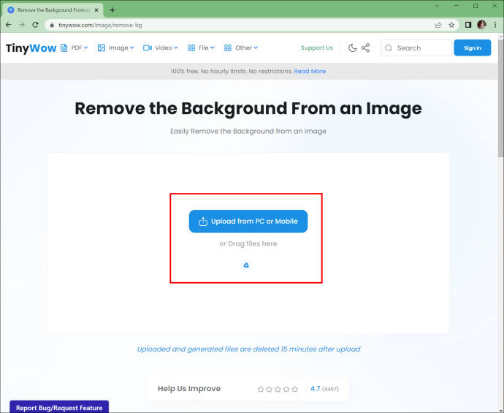This screenshot has width=504, height=413.
Task: Expand the Image tools dropdown
Action: pyautogui.click(x=115, y=48)
